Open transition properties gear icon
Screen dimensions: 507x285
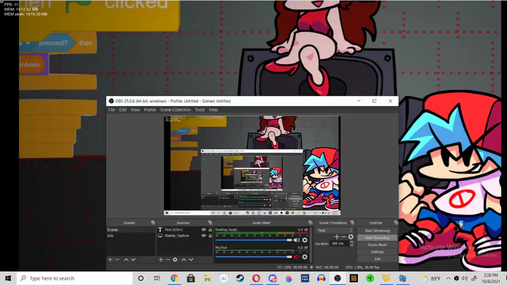click(x=351, y=237)
